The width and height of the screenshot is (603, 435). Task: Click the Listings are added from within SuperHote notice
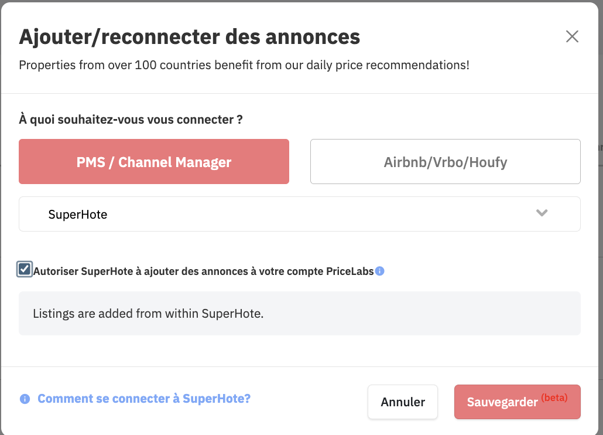(148, 314)
